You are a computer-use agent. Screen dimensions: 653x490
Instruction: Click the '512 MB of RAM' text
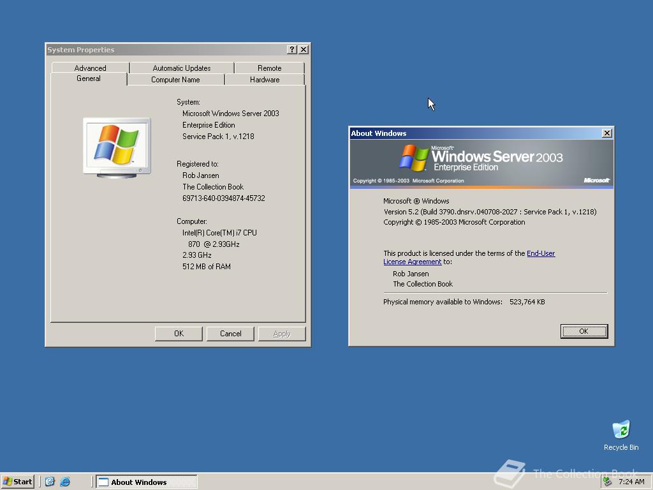(207, 267)
